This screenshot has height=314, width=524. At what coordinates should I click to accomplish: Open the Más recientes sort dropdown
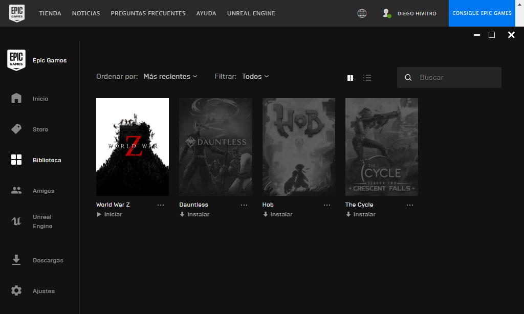pyautogui.click(x=170, y=76)
